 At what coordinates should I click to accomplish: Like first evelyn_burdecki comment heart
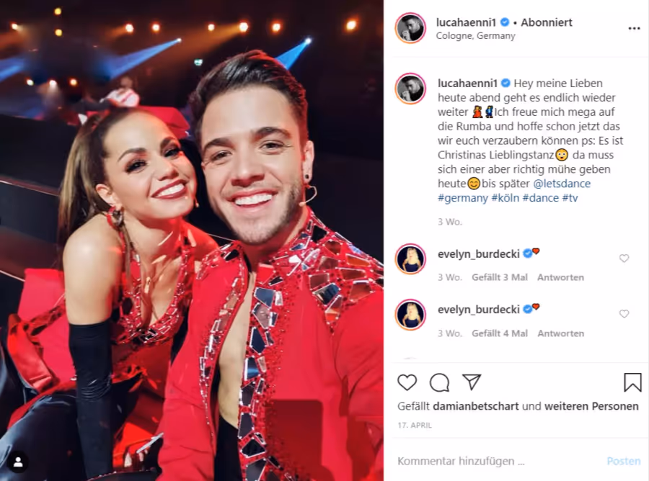coord(624,259)
